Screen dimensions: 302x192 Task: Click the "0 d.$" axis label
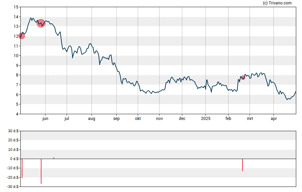14,159
